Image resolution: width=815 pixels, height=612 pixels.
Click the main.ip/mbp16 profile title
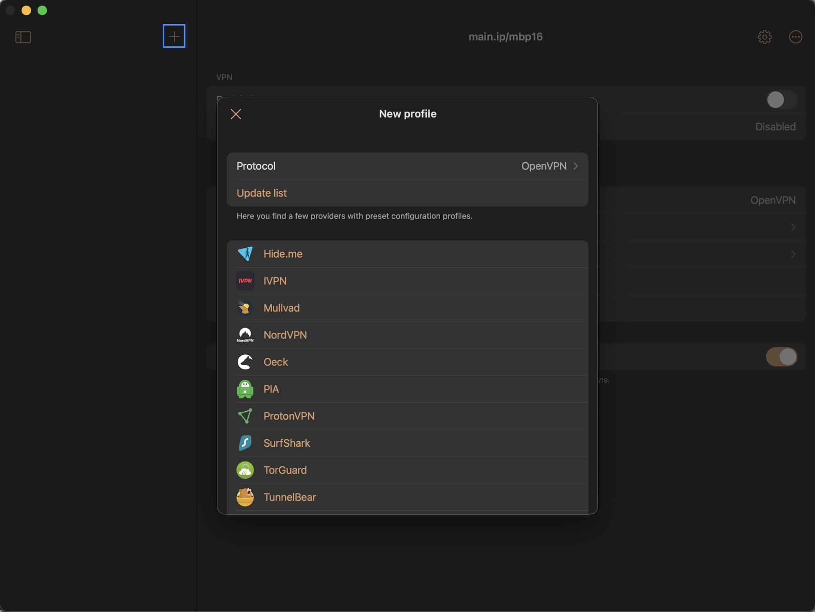click(x=506, y=37)
